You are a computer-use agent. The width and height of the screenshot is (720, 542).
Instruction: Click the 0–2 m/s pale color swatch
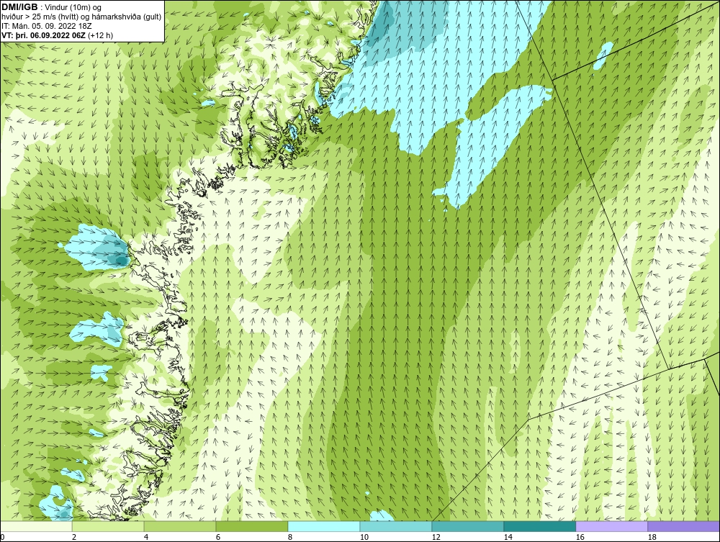[x=36, y=526]
